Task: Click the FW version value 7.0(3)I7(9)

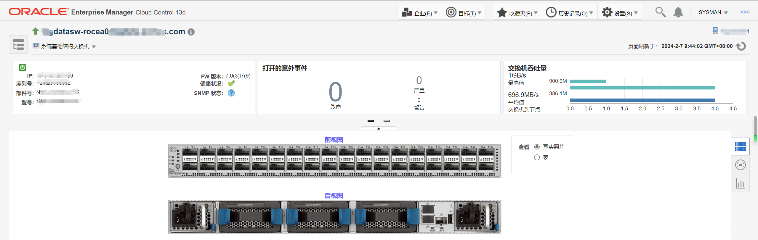Action: pos(238,76)
